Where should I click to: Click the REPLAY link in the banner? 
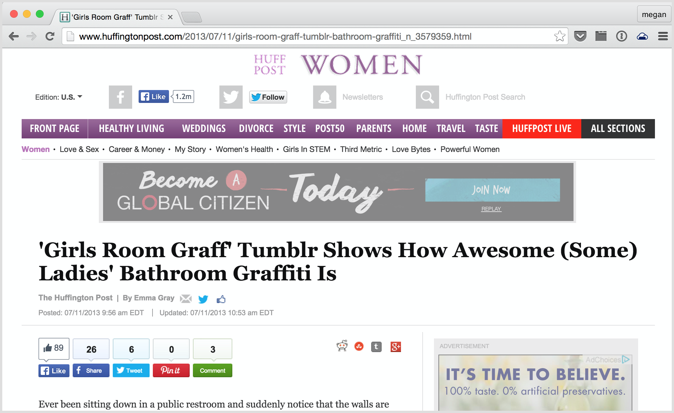point(491,209)
